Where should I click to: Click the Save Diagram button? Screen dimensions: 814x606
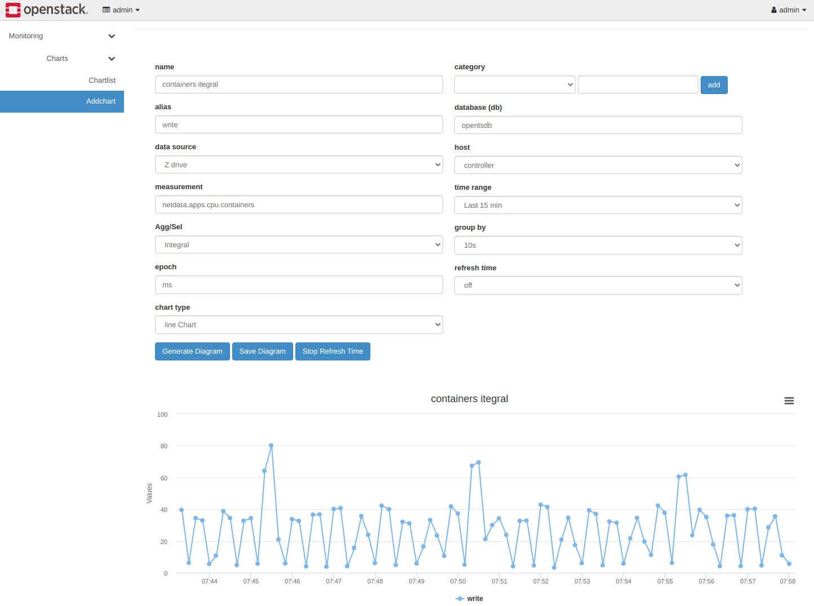coord(262,351)
